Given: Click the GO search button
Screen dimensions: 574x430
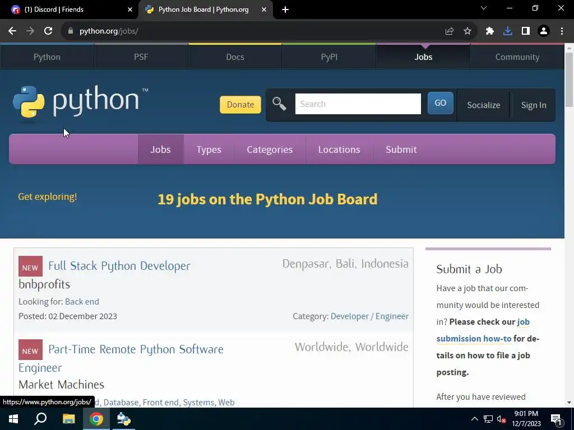Looking at the screenshot, I should click(x=441, y=103).
